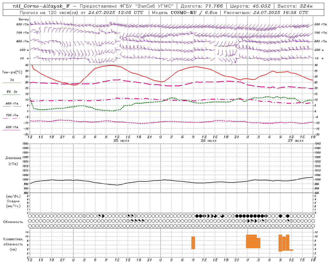Click the 850 гПа entry in temperature legend
This screenshot has height=262, width=328.
(12, 104)
